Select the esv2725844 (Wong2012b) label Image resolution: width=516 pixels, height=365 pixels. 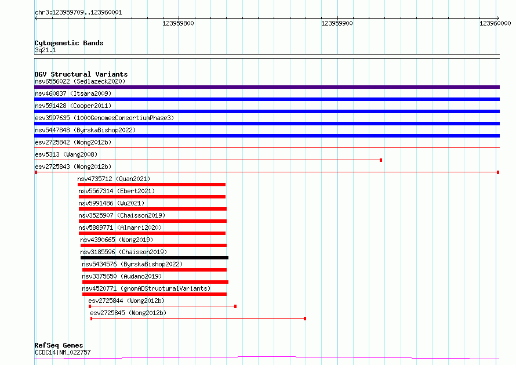[126, 301]
